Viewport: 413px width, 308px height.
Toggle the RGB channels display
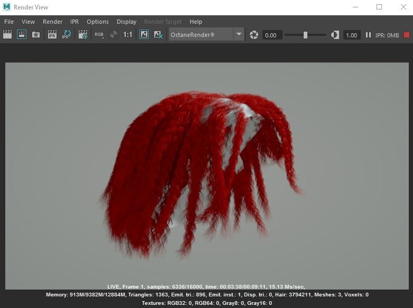99,35
